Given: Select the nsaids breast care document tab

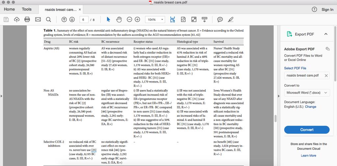Looking at the screenshot, I should (x=61, y=10).
